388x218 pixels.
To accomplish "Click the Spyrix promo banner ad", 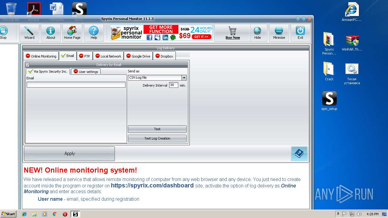I will click(x=161, y=33).
